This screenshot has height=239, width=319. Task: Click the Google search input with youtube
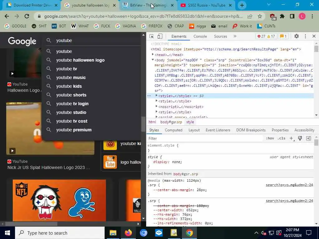pyautogui.click(x=93, y=40)
